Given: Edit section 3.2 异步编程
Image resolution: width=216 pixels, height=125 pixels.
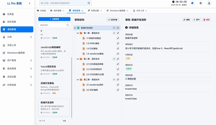Looking at the screenshot, I should coord(118,90).
